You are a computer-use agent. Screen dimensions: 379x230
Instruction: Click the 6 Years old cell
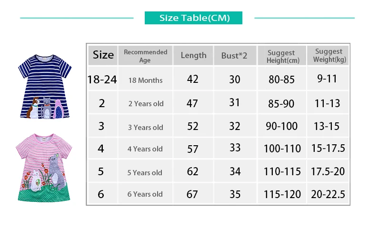[146, 193]
